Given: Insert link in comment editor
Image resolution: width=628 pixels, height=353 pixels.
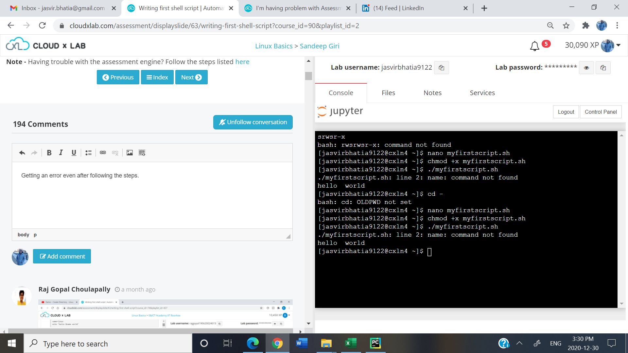Looking at the screenshot, I should [x=103, y=153].
